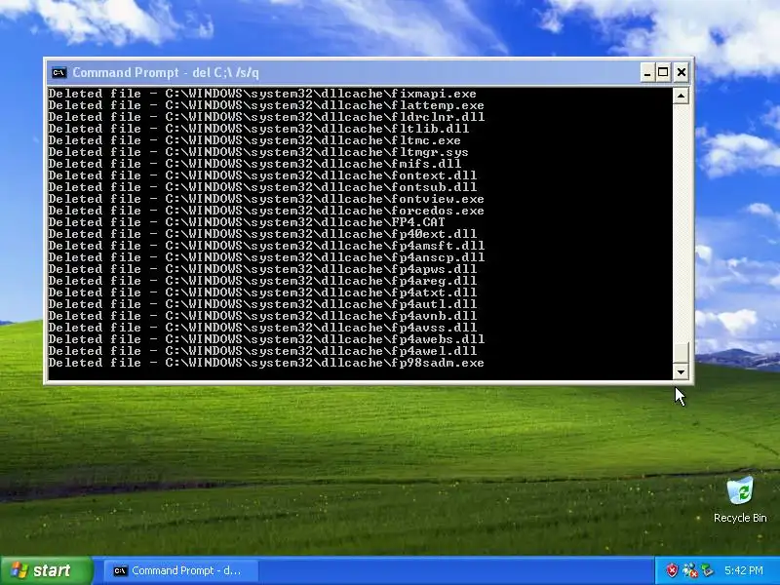Viewport: 780px width, 585px height.
Task: Click the line ending with FP4.CAT
Action: click(x=247, y=222)
